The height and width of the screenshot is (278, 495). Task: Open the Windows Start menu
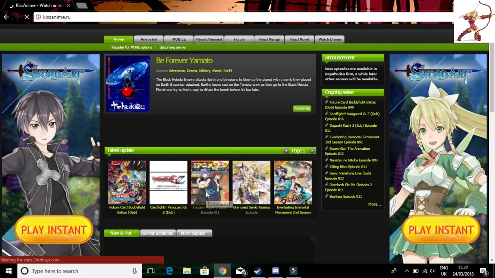(x=9, y=271)
